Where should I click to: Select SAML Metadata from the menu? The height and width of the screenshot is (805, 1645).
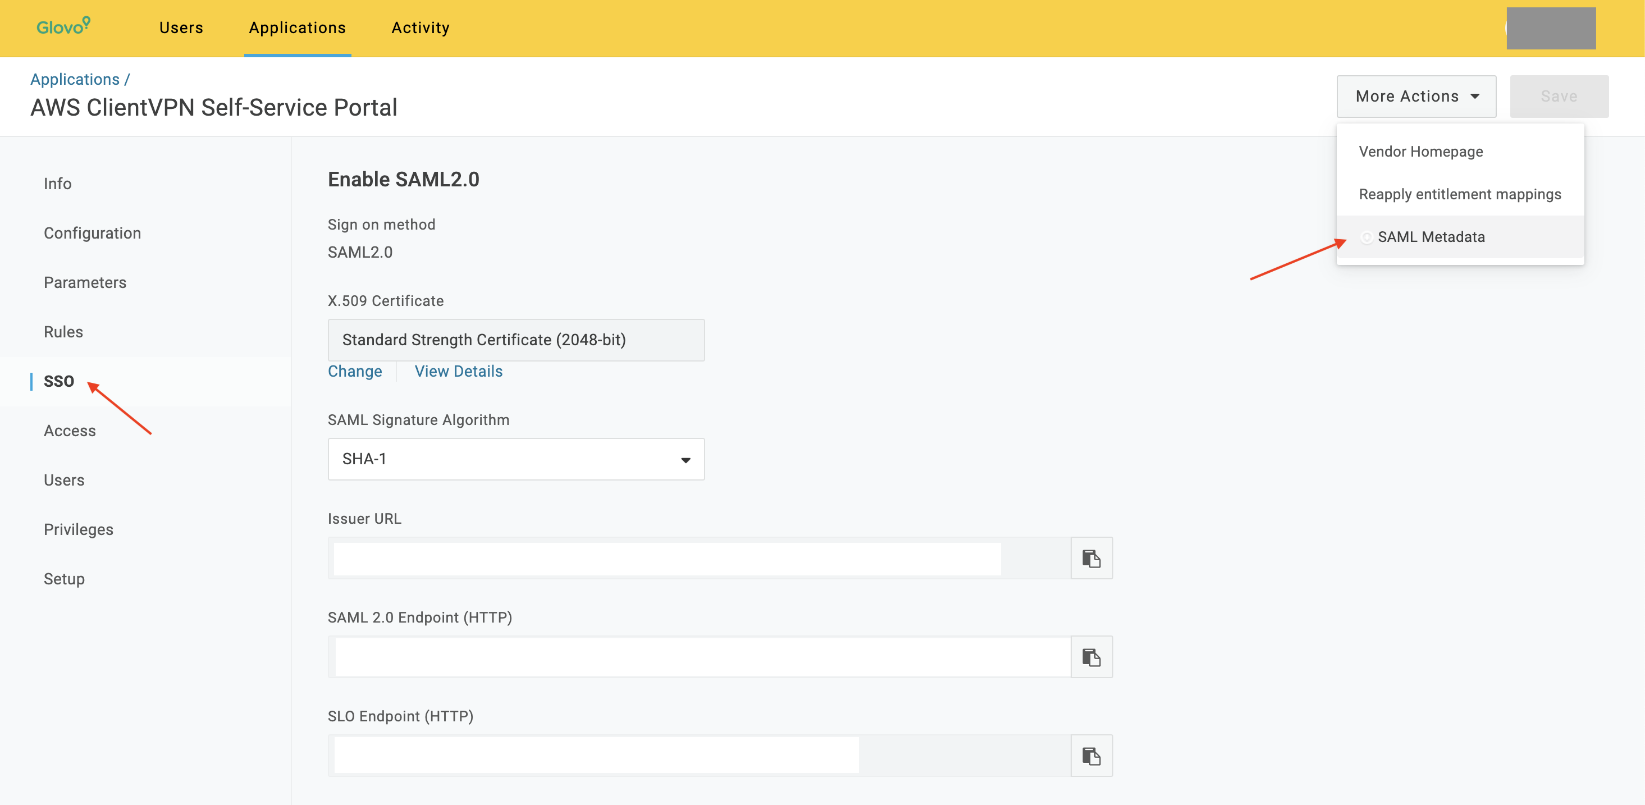pos(1431,237)
